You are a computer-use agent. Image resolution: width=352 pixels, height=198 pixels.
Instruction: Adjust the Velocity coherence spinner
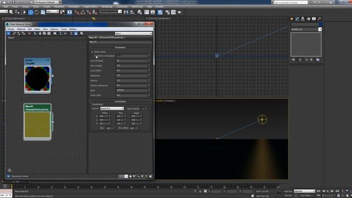tap(149, 86)
